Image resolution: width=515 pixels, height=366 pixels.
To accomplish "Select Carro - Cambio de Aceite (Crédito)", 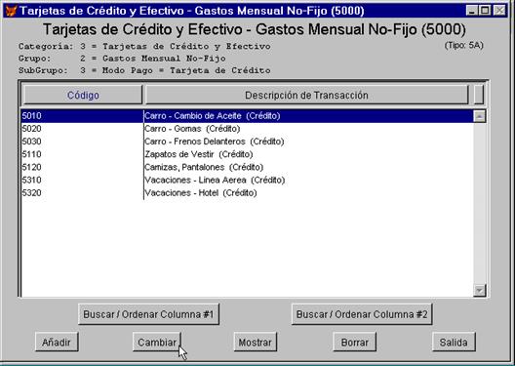I will point(213,116).
